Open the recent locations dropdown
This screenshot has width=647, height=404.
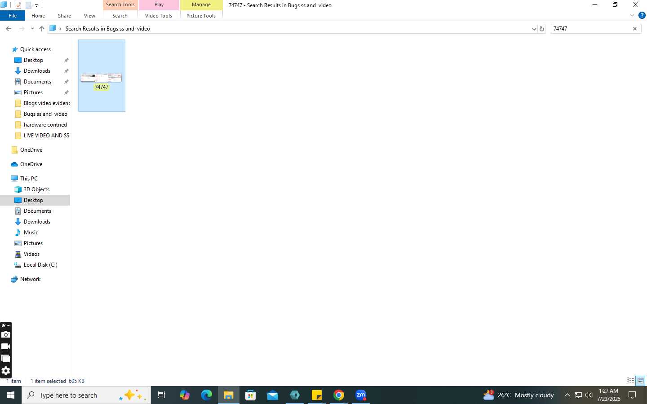(x=32, y=29)
